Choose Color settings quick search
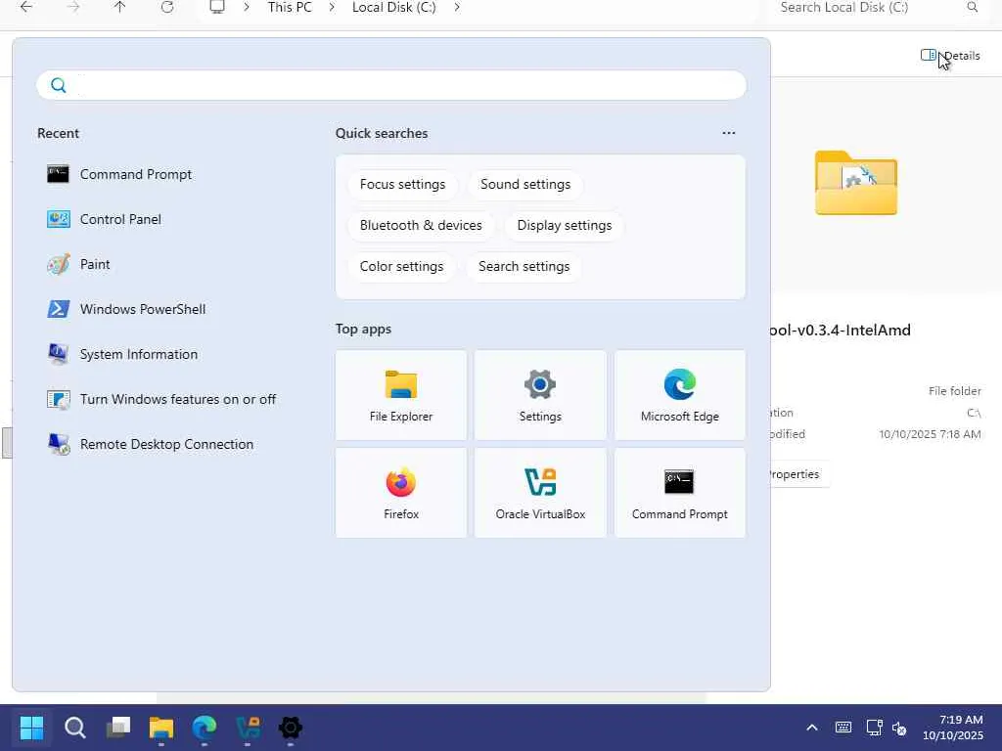Screen dimensions: 1002x751 401,266
